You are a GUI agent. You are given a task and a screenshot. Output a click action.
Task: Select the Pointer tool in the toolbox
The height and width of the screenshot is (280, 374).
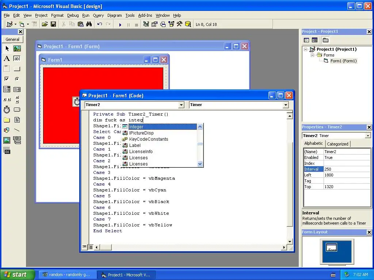coord(7,48)
